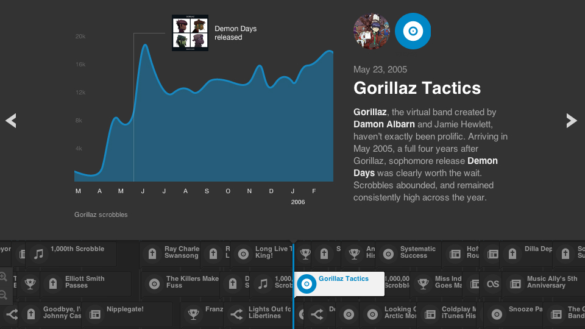Image resolution: width=585 pixels, height=329 pixels.
Task: Click the trophy icon beside Miss Ind event
Action: point(422,283)
